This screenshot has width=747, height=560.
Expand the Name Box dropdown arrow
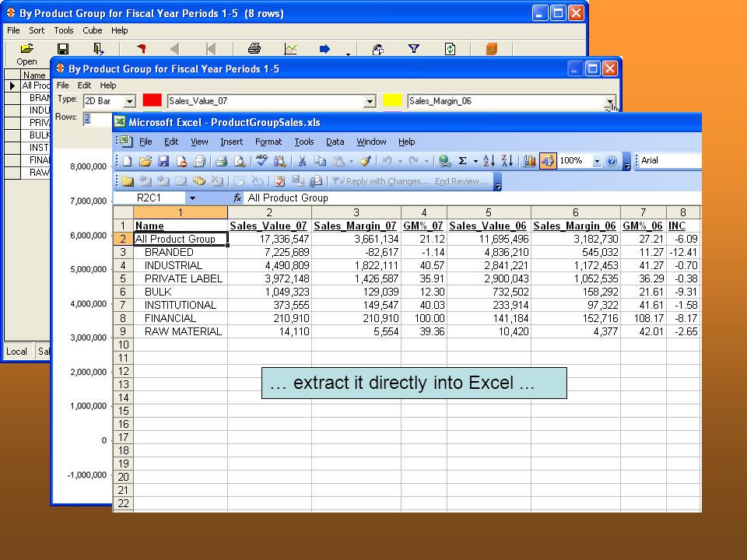[192, 198]
